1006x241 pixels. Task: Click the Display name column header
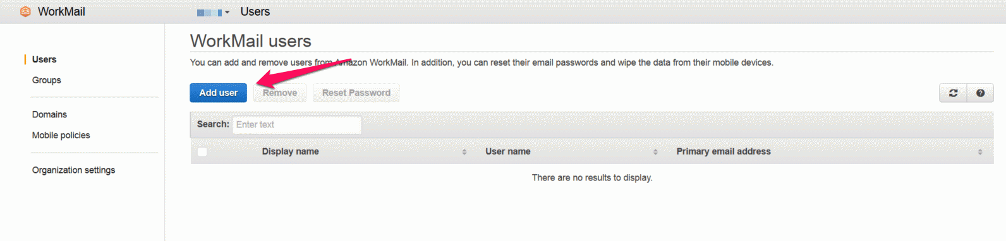coord(290,151)
